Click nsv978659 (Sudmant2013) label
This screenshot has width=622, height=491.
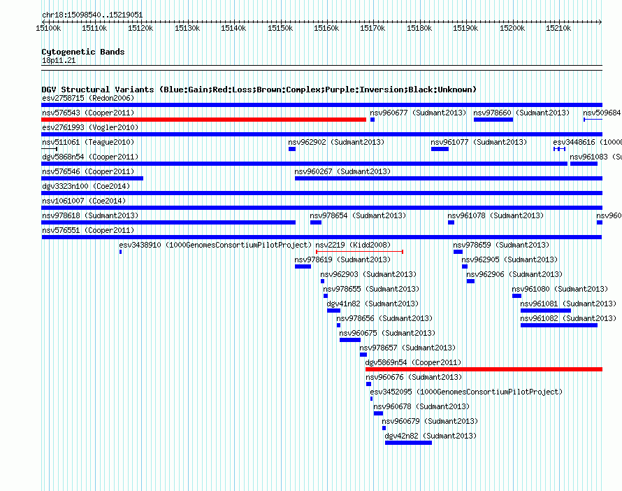(x=501, y=245)
